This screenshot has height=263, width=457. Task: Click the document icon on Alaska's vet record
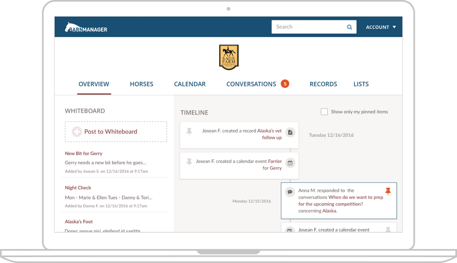(290, 133)
